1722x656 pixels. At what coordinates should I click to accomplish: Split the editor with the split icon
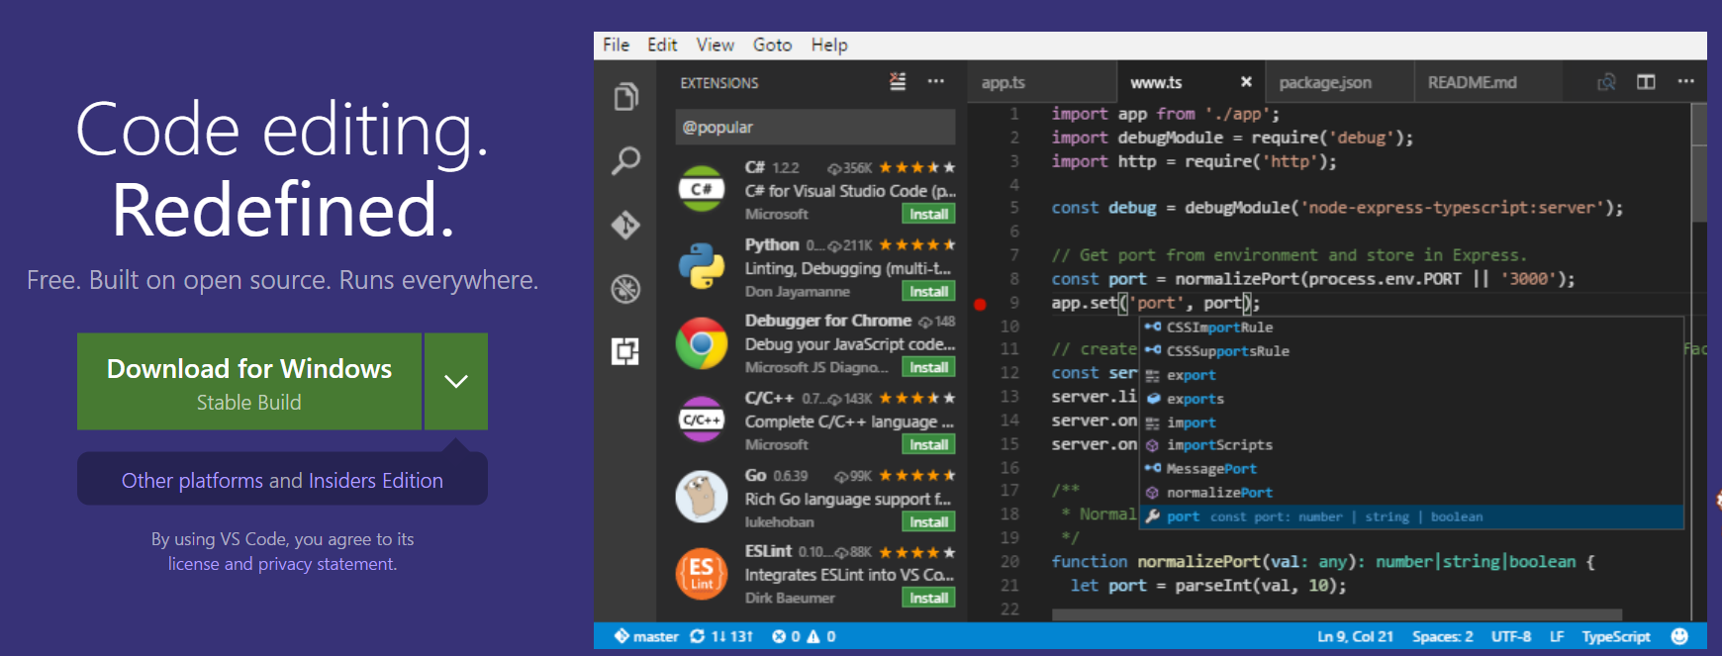(1646, 82)
